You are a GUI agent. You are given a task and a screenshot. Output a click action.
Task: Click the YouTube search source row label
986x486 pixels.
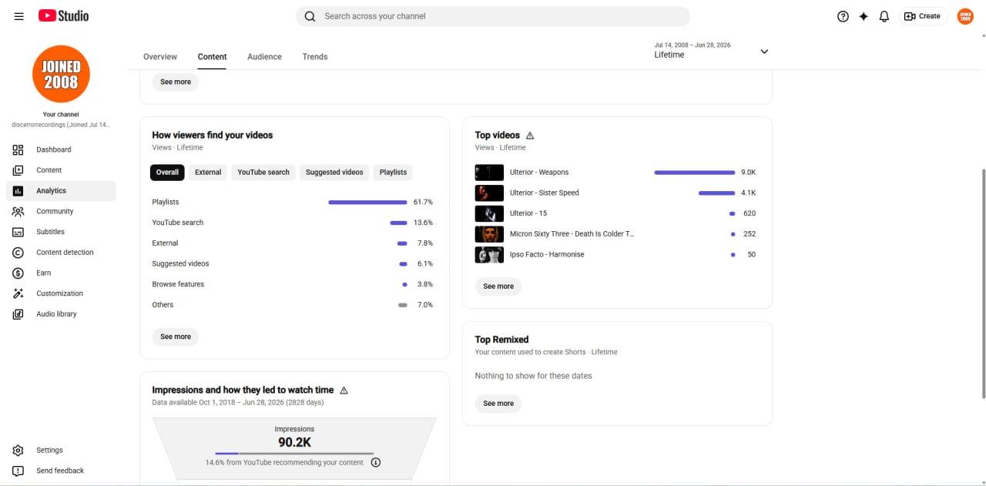(x=178, y=223)
